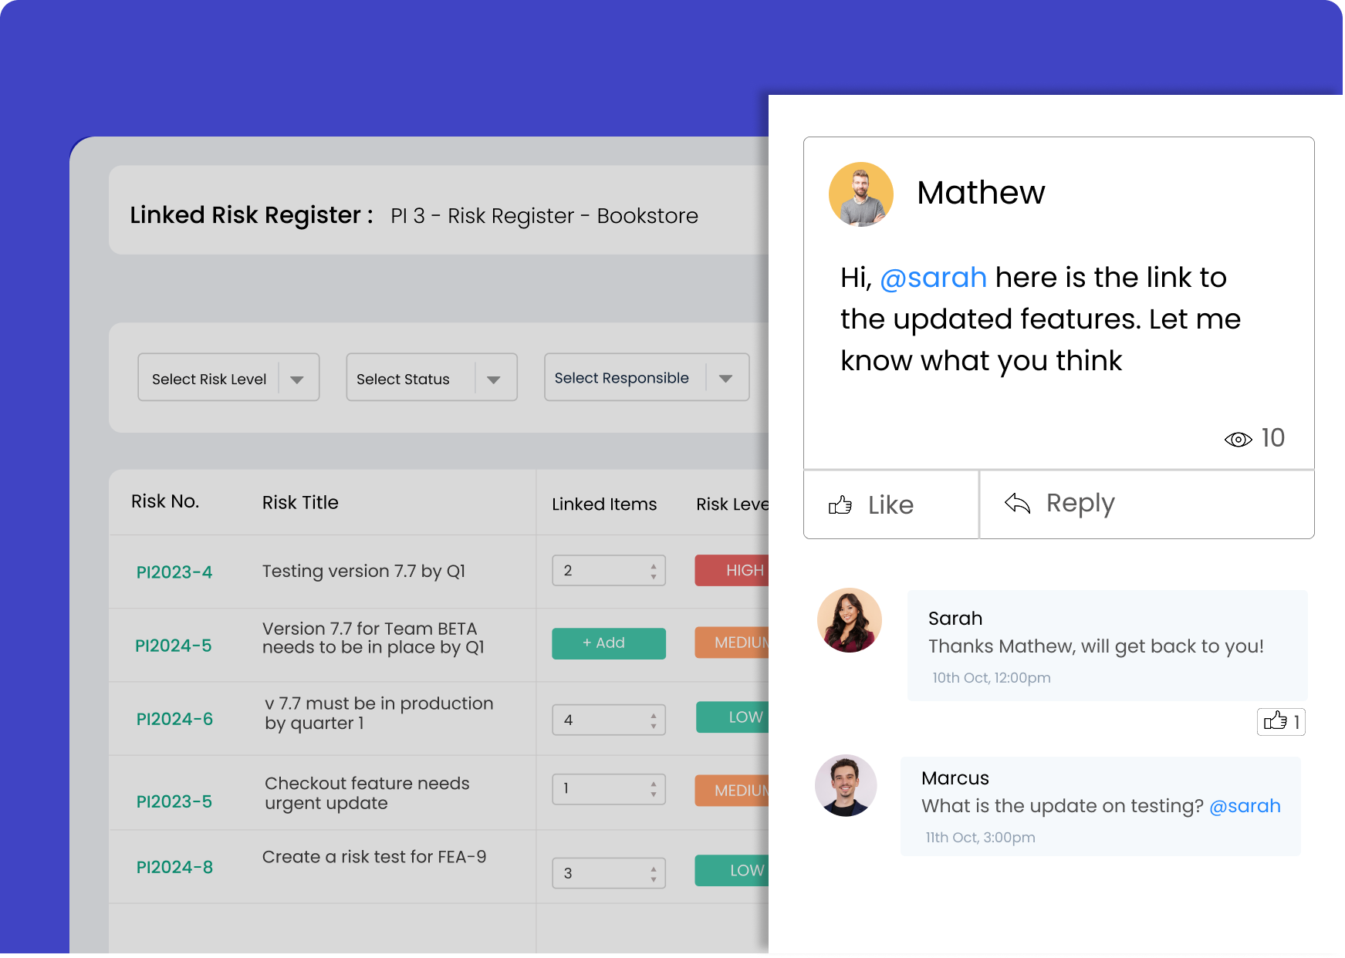Increase linked items count for PI2024-6 using stepper
The image size is (1345, 958).
click(x=654, y=714)
